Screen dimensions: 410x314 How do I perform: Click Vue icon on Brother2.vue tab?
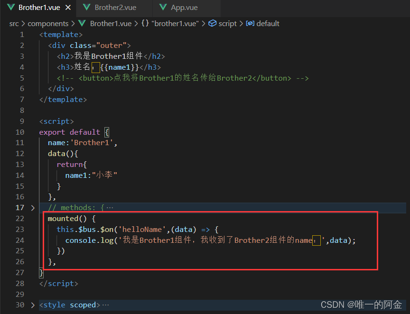(x=87, y=7)
